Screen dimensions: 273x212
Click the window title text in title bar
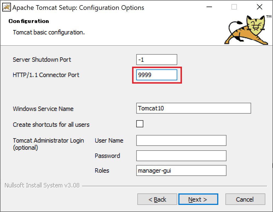click(x=78, y=8)
